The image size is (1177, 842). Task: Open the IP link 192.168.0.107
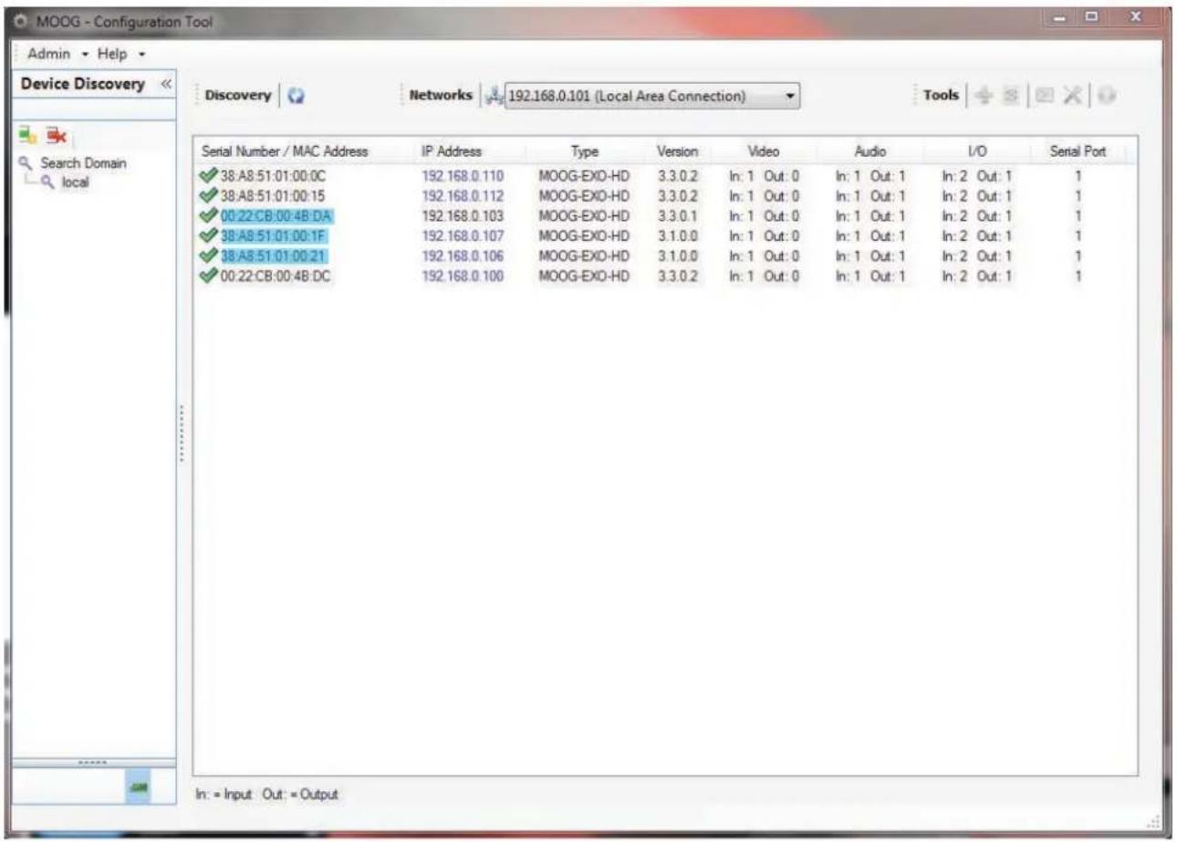(x=463, y=235)
